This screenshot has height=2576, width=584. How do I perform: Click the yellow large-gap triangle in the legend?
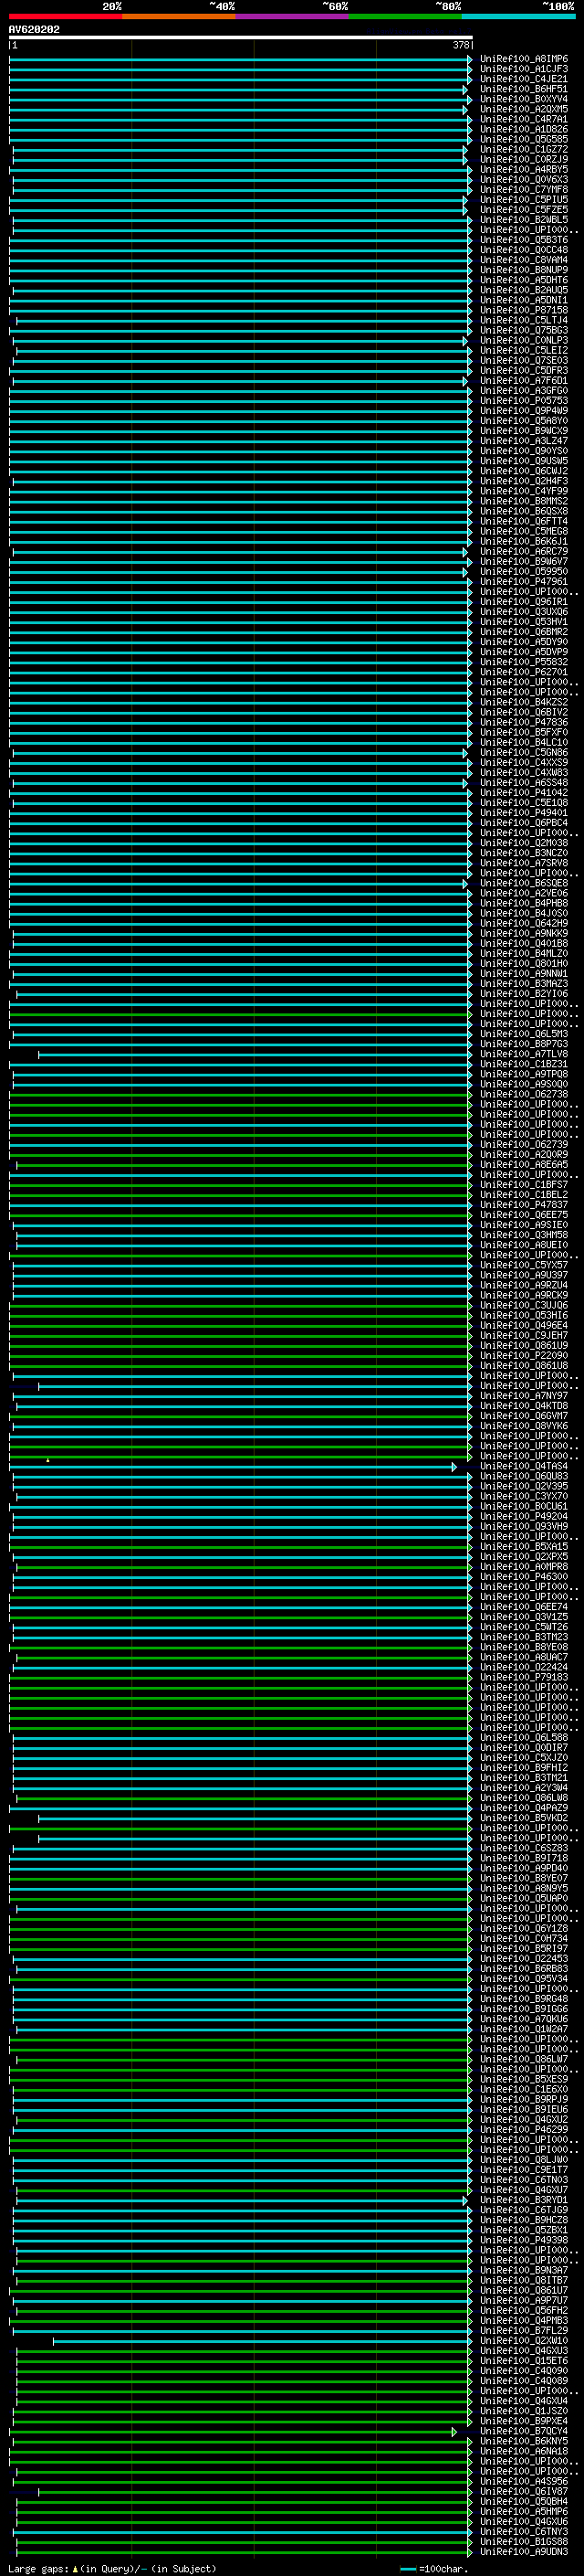75,2569
